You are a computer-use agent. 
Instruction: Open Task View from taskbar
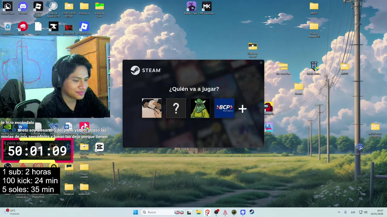[x=189, y=212]
